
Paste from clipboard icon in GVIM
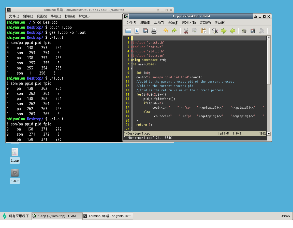(203, 31)
